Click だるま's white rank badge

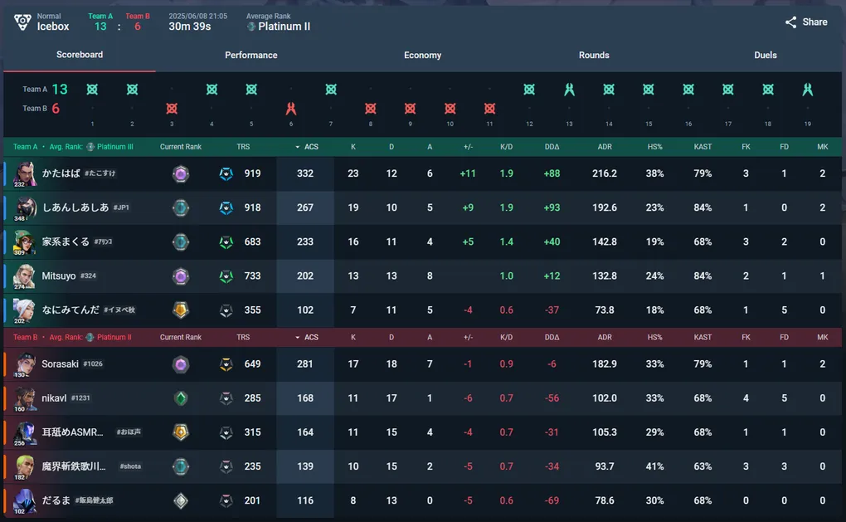[x=181, y=501]
